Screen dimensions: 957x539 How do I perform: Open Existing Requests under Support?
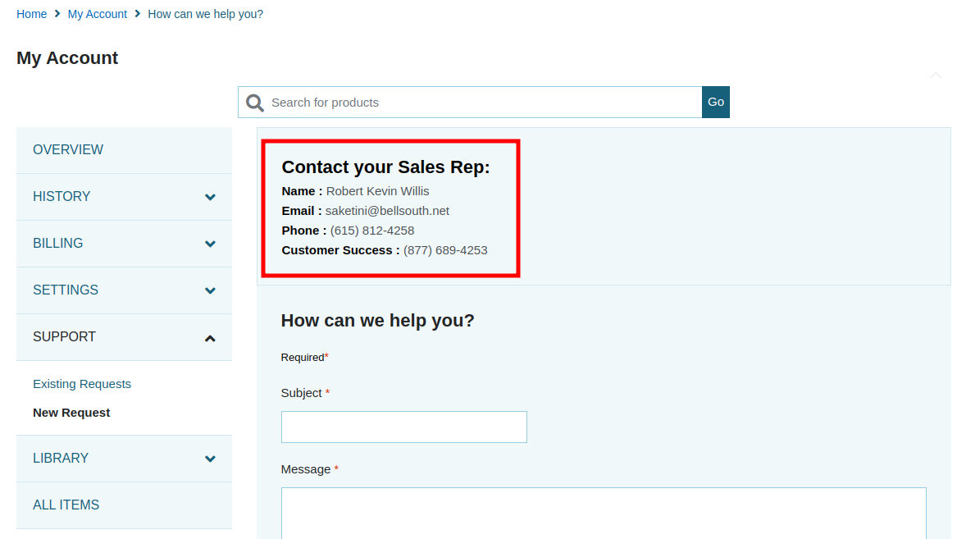point(82,384)
